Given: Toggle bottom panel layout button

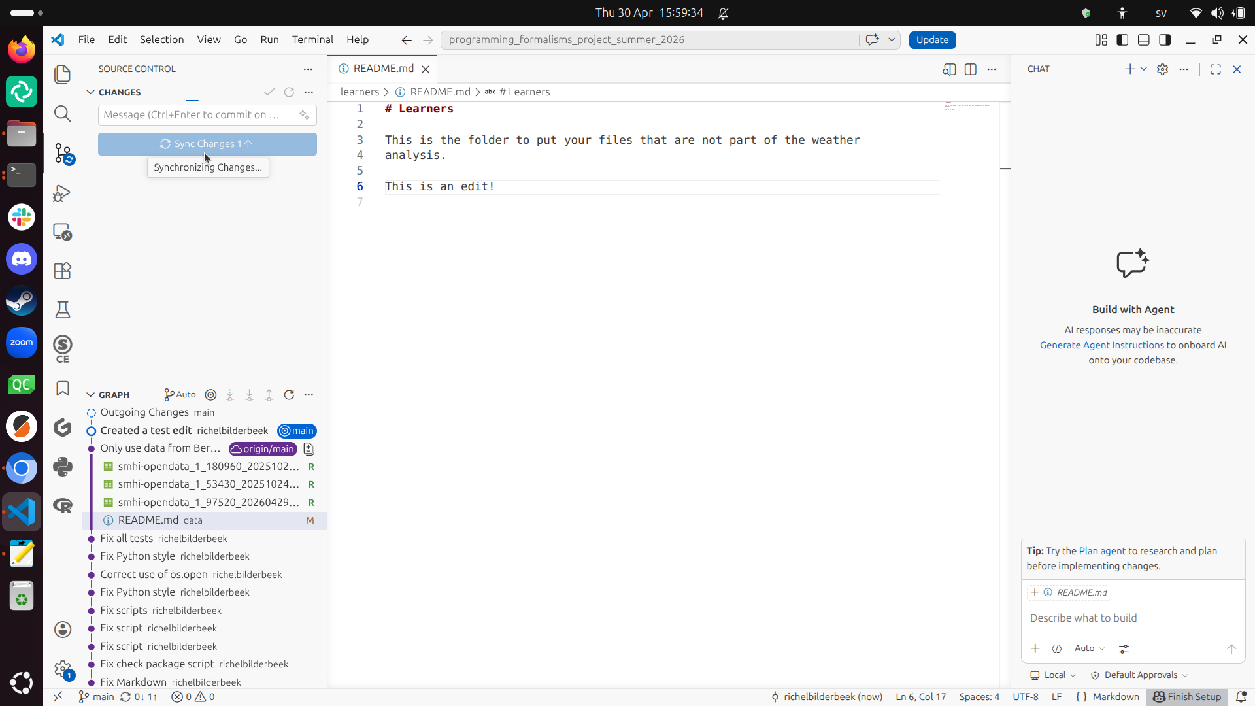Looking at the screenshot, I should pyautogui.click(x=1144, y=40).
